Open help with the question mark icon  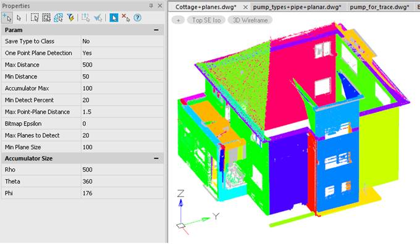click(137, 18)
